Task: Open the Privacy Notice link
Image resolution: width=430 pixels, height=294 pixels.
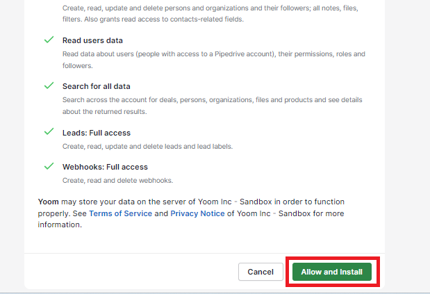Action: click(x=197, y=213)
